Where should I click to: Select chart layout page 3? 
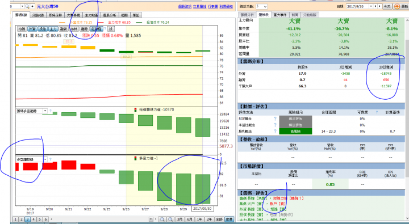click(27, 219)
